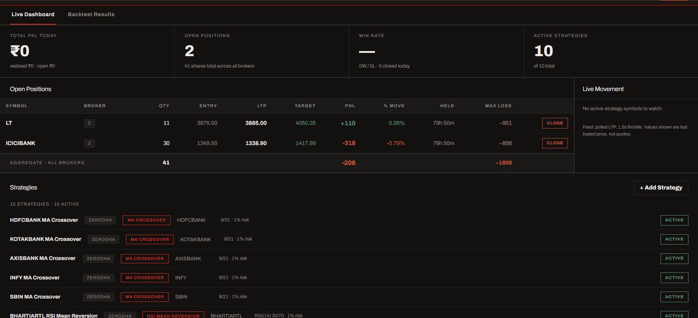Toggle ACTIVE status for INFY MA Crossover
Image resolution: width=698 pixels, height=318 pixels.
(674, 278)
